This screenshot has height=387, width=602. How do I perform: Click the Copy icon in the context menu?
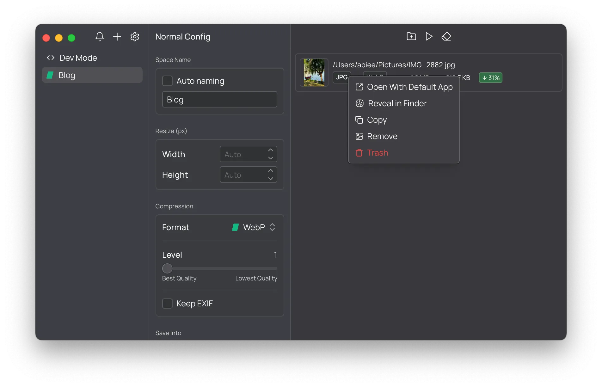point(359,120)
